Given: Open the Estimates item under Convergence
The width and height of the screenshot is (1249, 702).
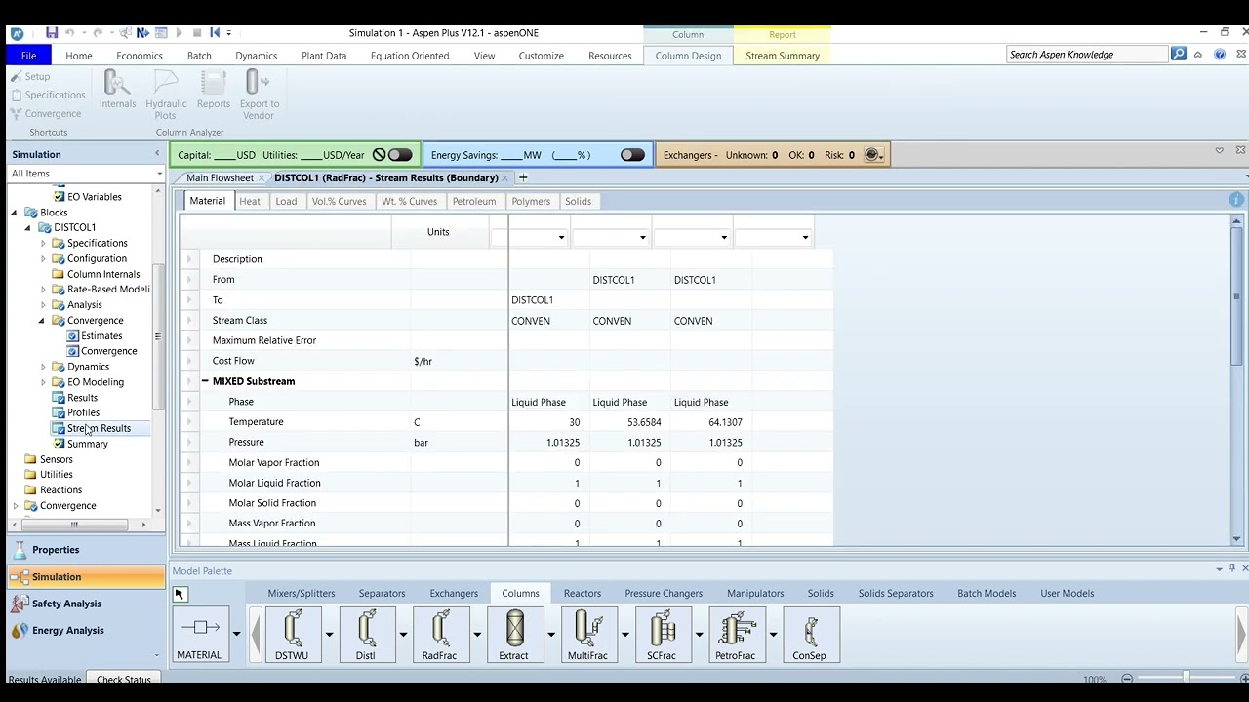Looking at the screenshot, I should [101, 336].
